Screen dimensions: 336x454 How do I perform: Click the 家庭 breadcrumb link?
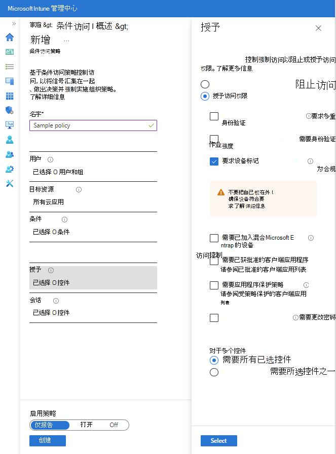click(35, 25)
